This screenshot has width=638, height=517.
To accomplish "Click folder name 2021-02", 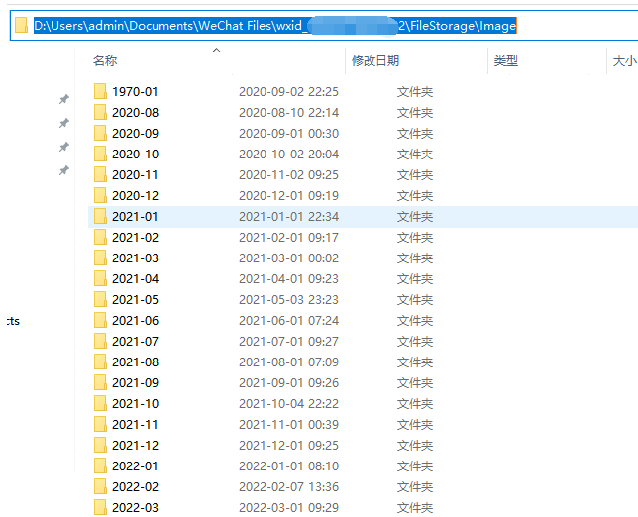I will click(x=135, y=237).
